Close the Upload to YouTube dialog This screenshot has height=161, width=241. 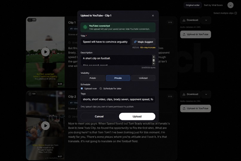153,16
